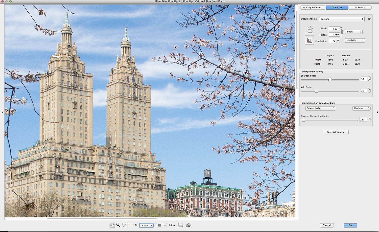Open the pixels units dropdown
This screenshot has height=232, width=379.
point(353,32)
